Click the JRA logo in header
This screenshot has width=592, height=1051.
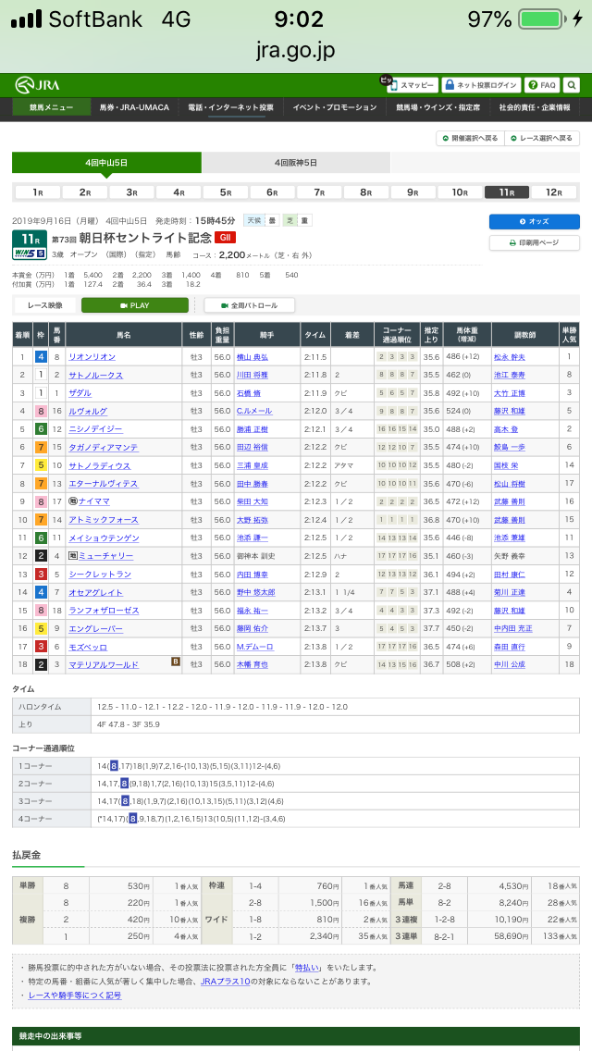point(37,85)
